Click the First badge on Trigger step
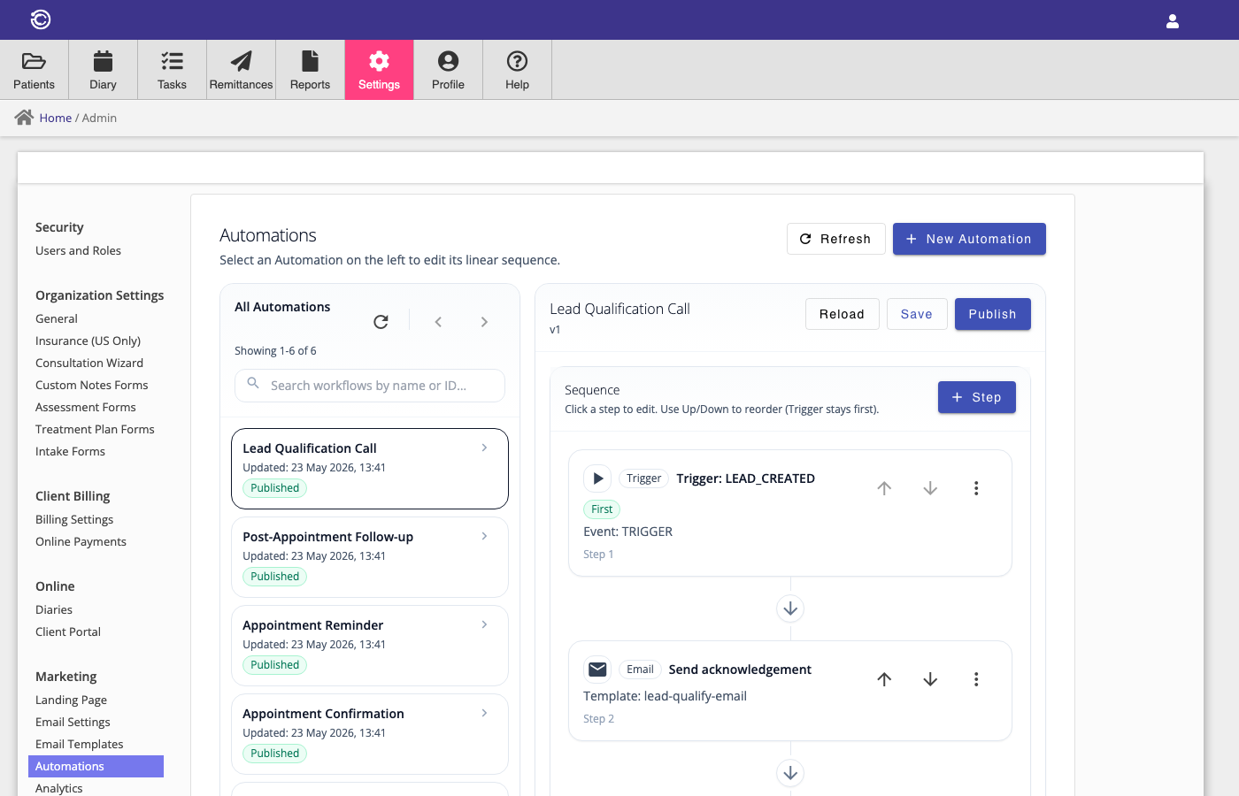The height and width of the screenshot is (796, 1239). point(602,509)
